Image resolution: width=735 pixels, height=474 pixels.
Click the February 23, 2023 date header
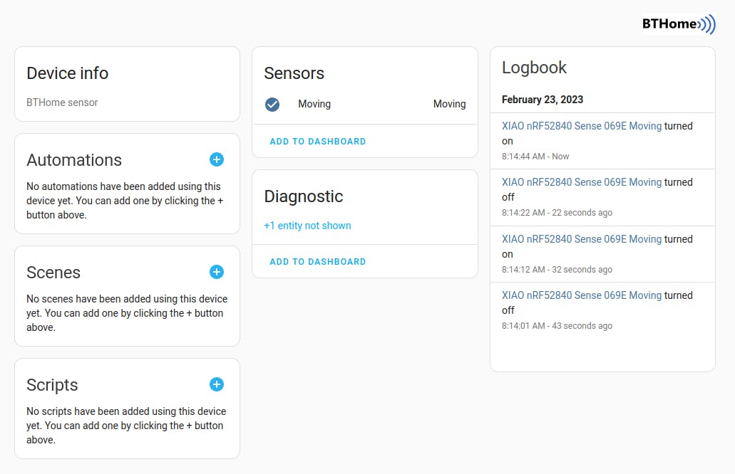(x=543, y=100)
